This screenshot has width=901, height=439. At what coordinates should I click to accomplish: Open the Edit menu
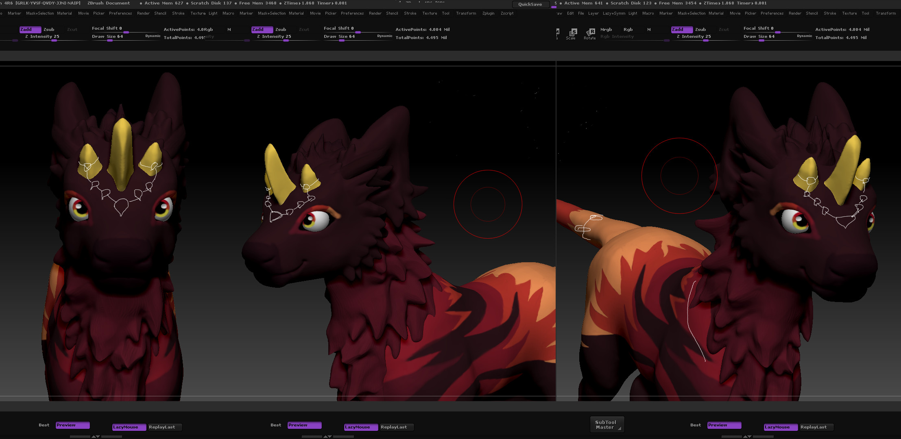pyautogui.click(x=570, y=13)
